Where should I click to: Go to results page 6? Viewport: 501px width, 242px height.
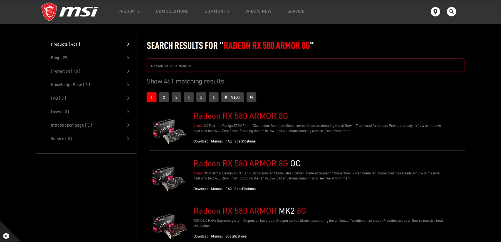tap(214, 97)
